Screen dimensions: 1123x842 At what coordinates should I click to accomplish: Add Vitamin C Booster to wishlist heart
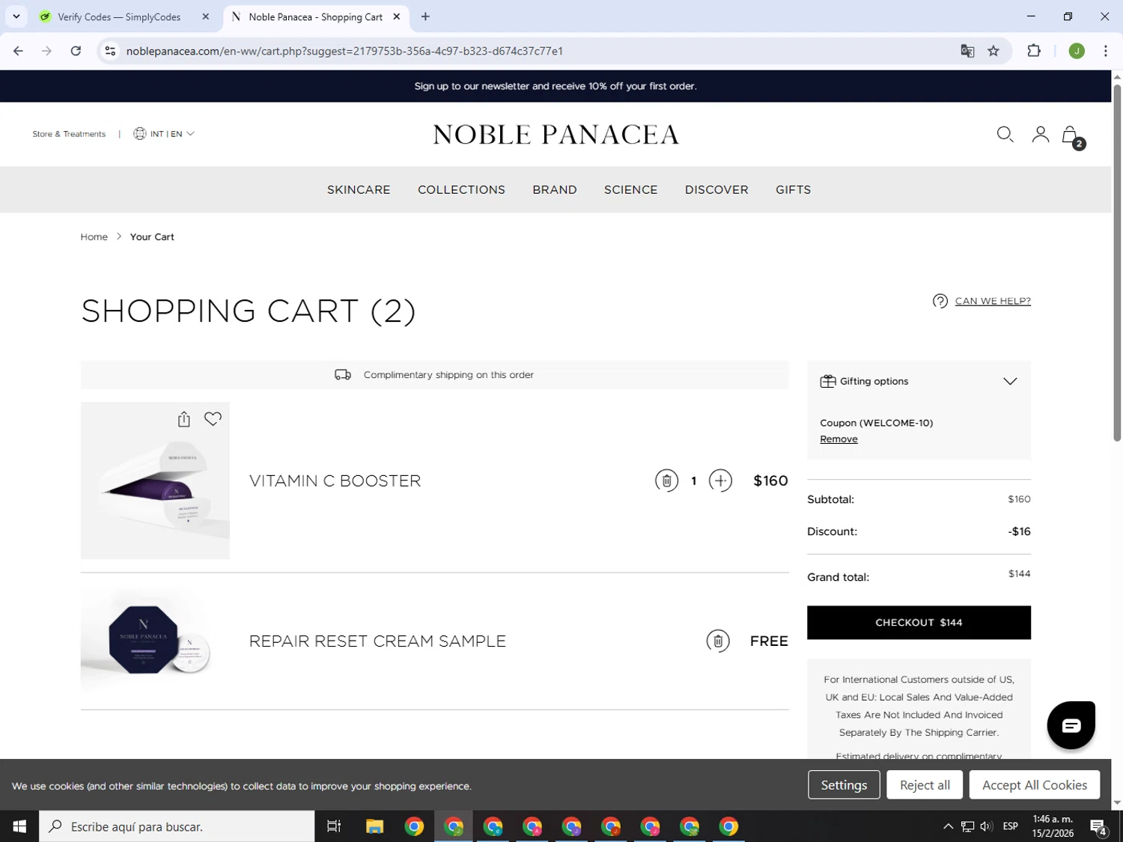pos(213,419)
